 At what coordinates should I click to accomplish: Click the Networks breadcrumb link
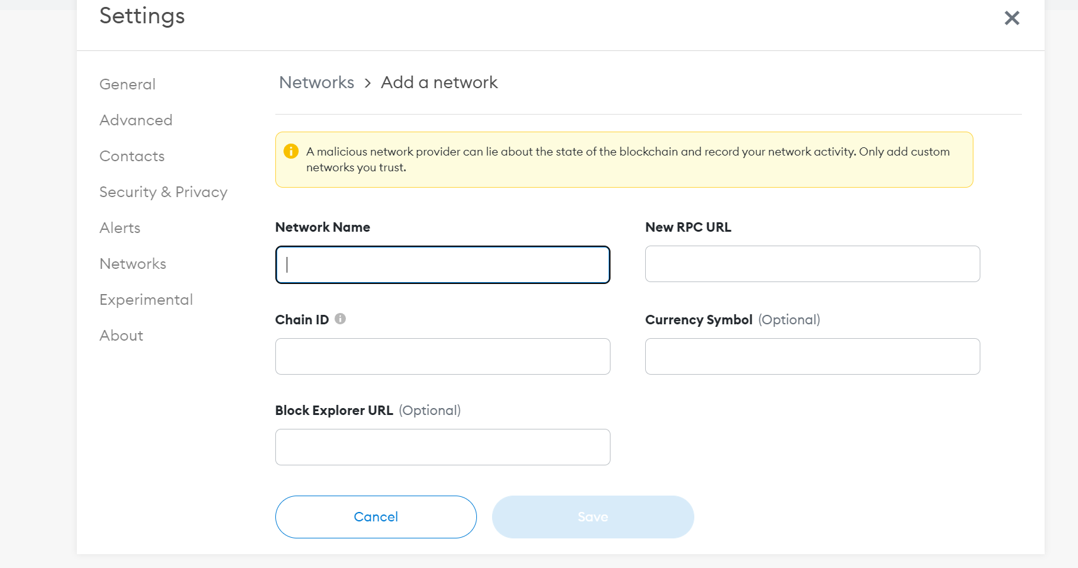[x=316, y=82]
